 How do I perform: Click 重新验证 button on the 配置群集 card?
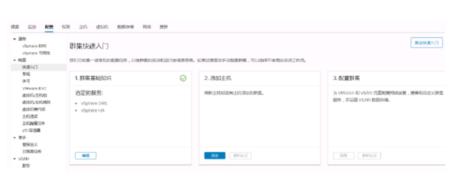tap(369, 156)
